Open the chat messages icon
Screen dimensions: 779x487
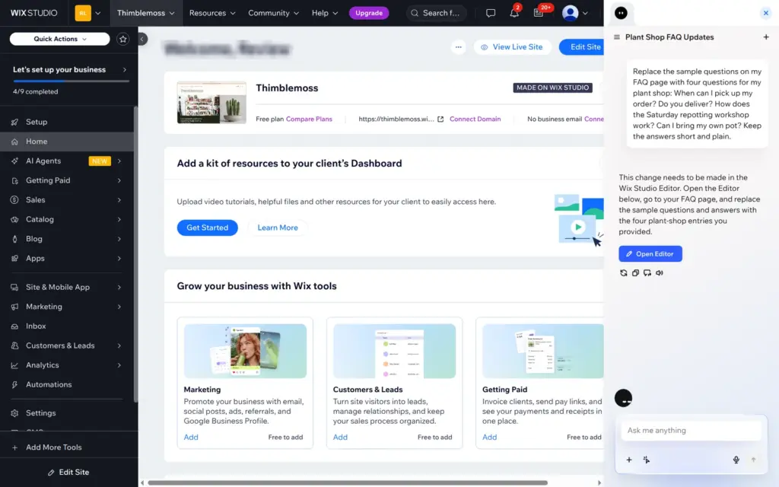click(x=491, y=13)
